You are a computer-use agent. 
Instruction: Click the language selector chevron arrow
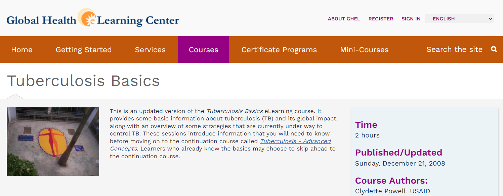point(490,19)
